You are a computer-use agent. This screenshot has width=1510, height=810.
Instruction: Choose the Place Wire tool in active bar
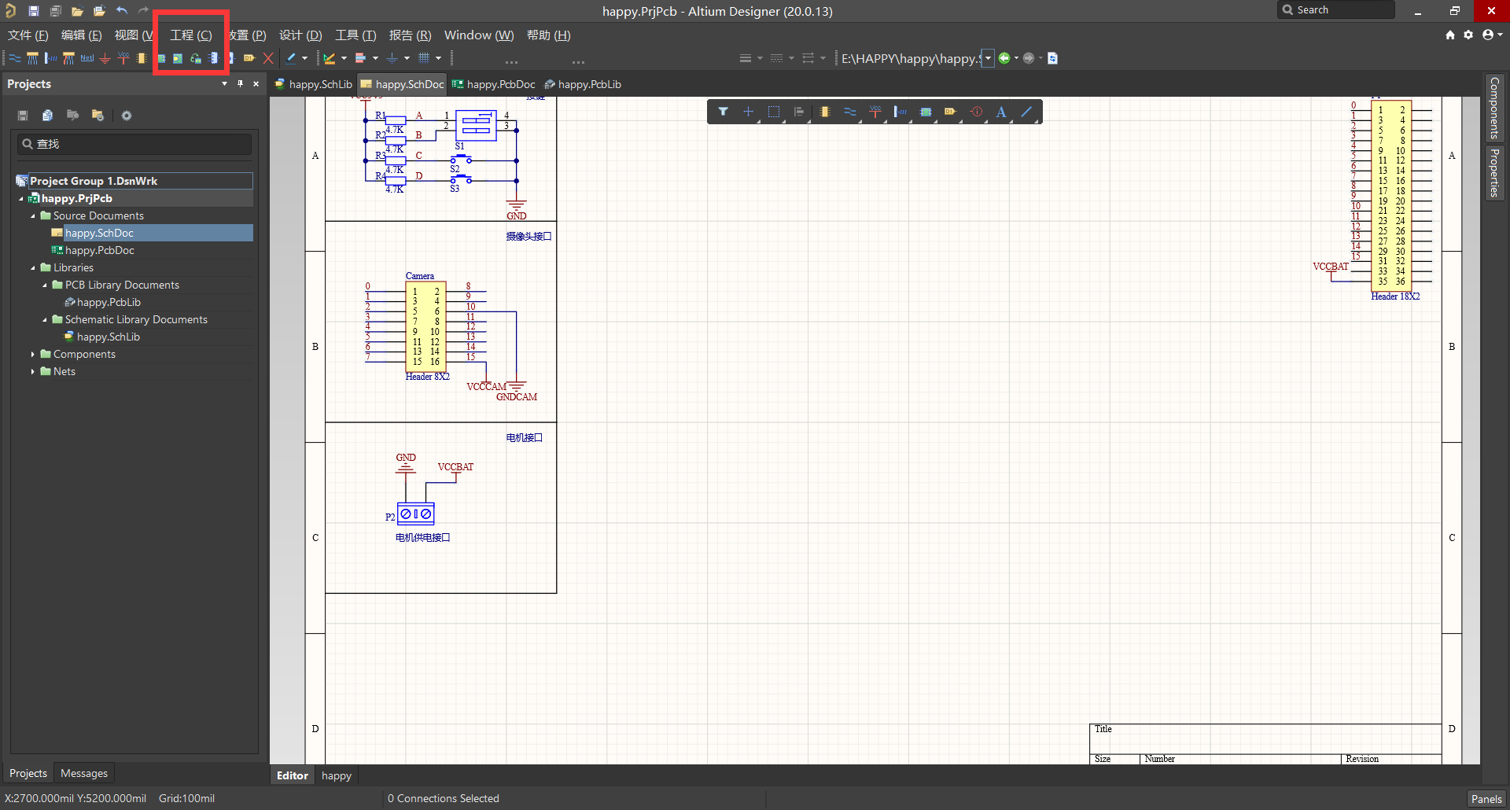(x=849, y=112)
